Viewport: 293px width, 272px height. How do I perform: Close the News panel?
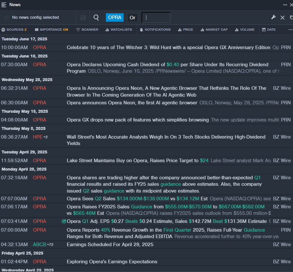click(291, 5)
